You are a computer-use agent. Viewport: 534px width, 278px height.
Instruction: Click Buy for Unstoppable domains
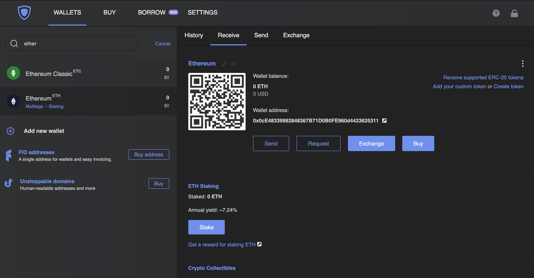click(x=159, y=183)
